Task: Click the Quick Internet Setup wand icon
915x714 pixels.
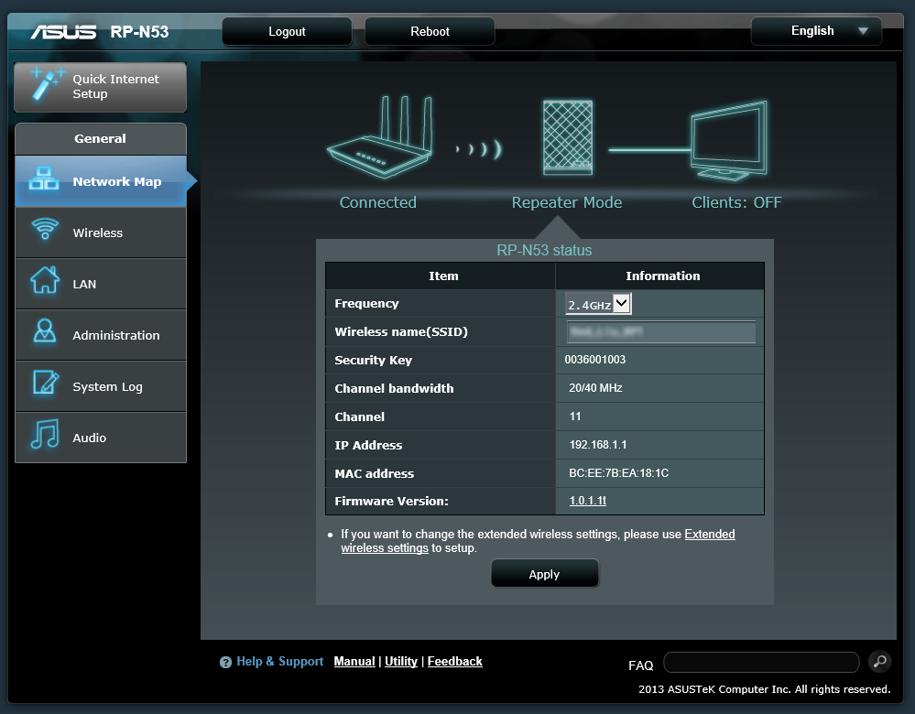Action: pos(47,84)
